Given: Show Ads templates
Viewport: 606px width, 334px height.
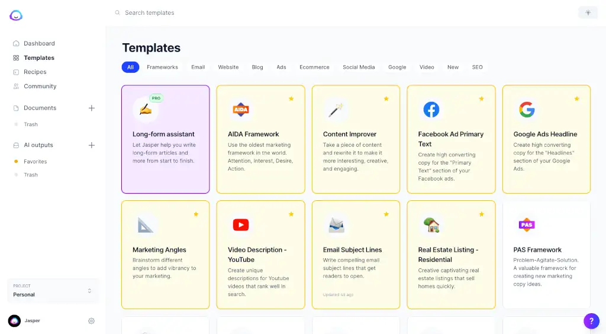Looking at the screenshot, I should point(281,67).
